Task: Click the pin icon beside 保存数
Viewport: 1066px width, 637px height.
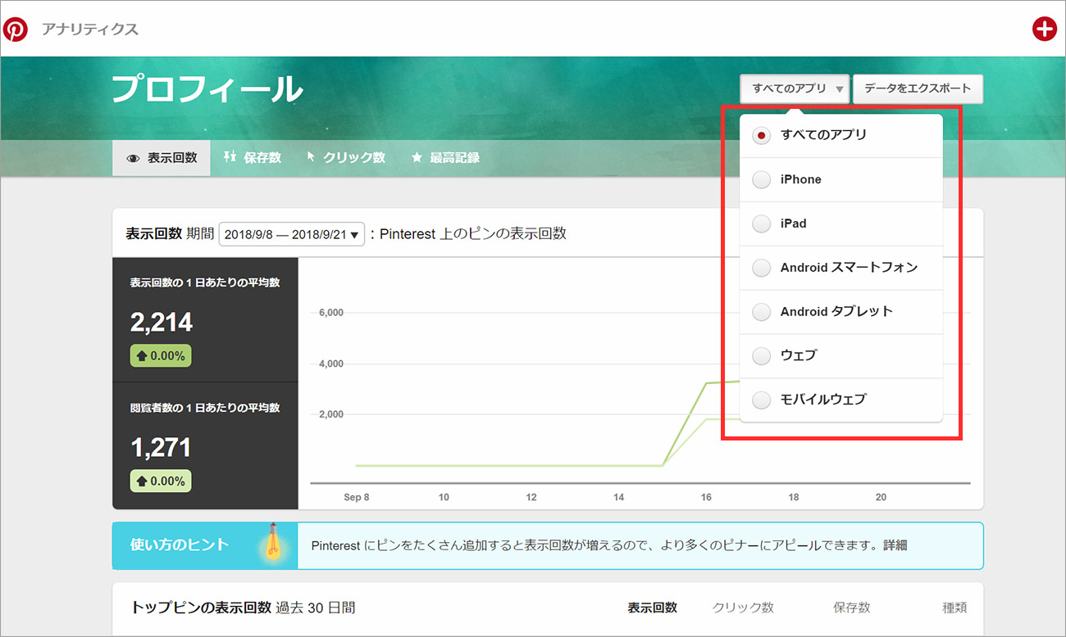Action: pyautogui.click(x=230, y=156)
